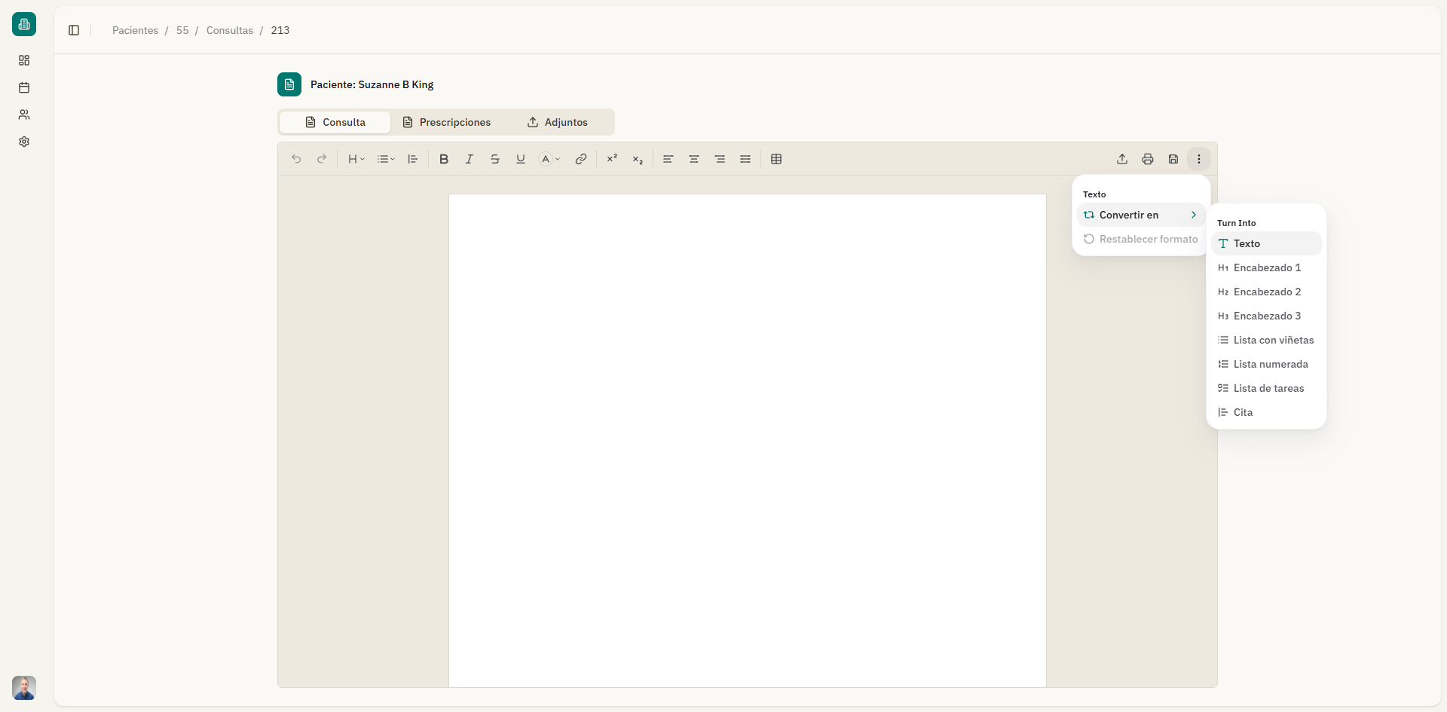This screenshot has height=712, width=1447.
Task: Undo the last edit
Action: pyautogui.click(x=296, y=159)
